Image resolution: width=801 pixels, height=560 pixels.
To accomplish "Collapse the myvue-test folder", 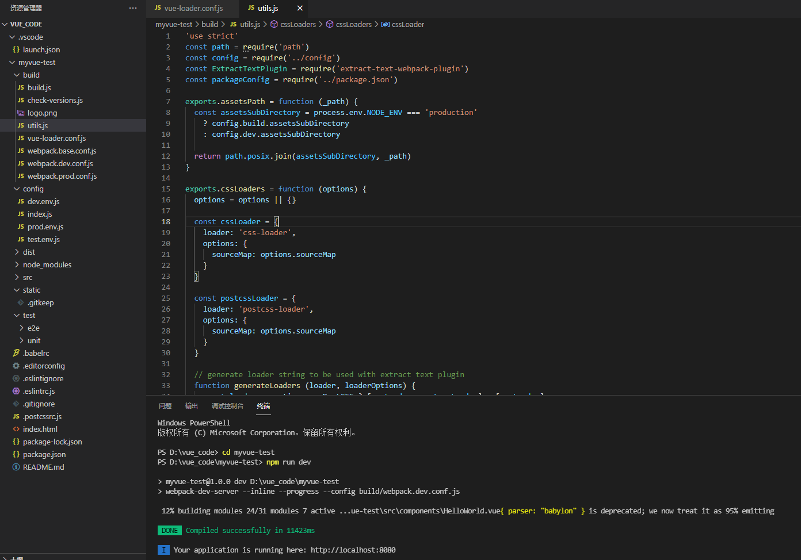I will (73, 62).
